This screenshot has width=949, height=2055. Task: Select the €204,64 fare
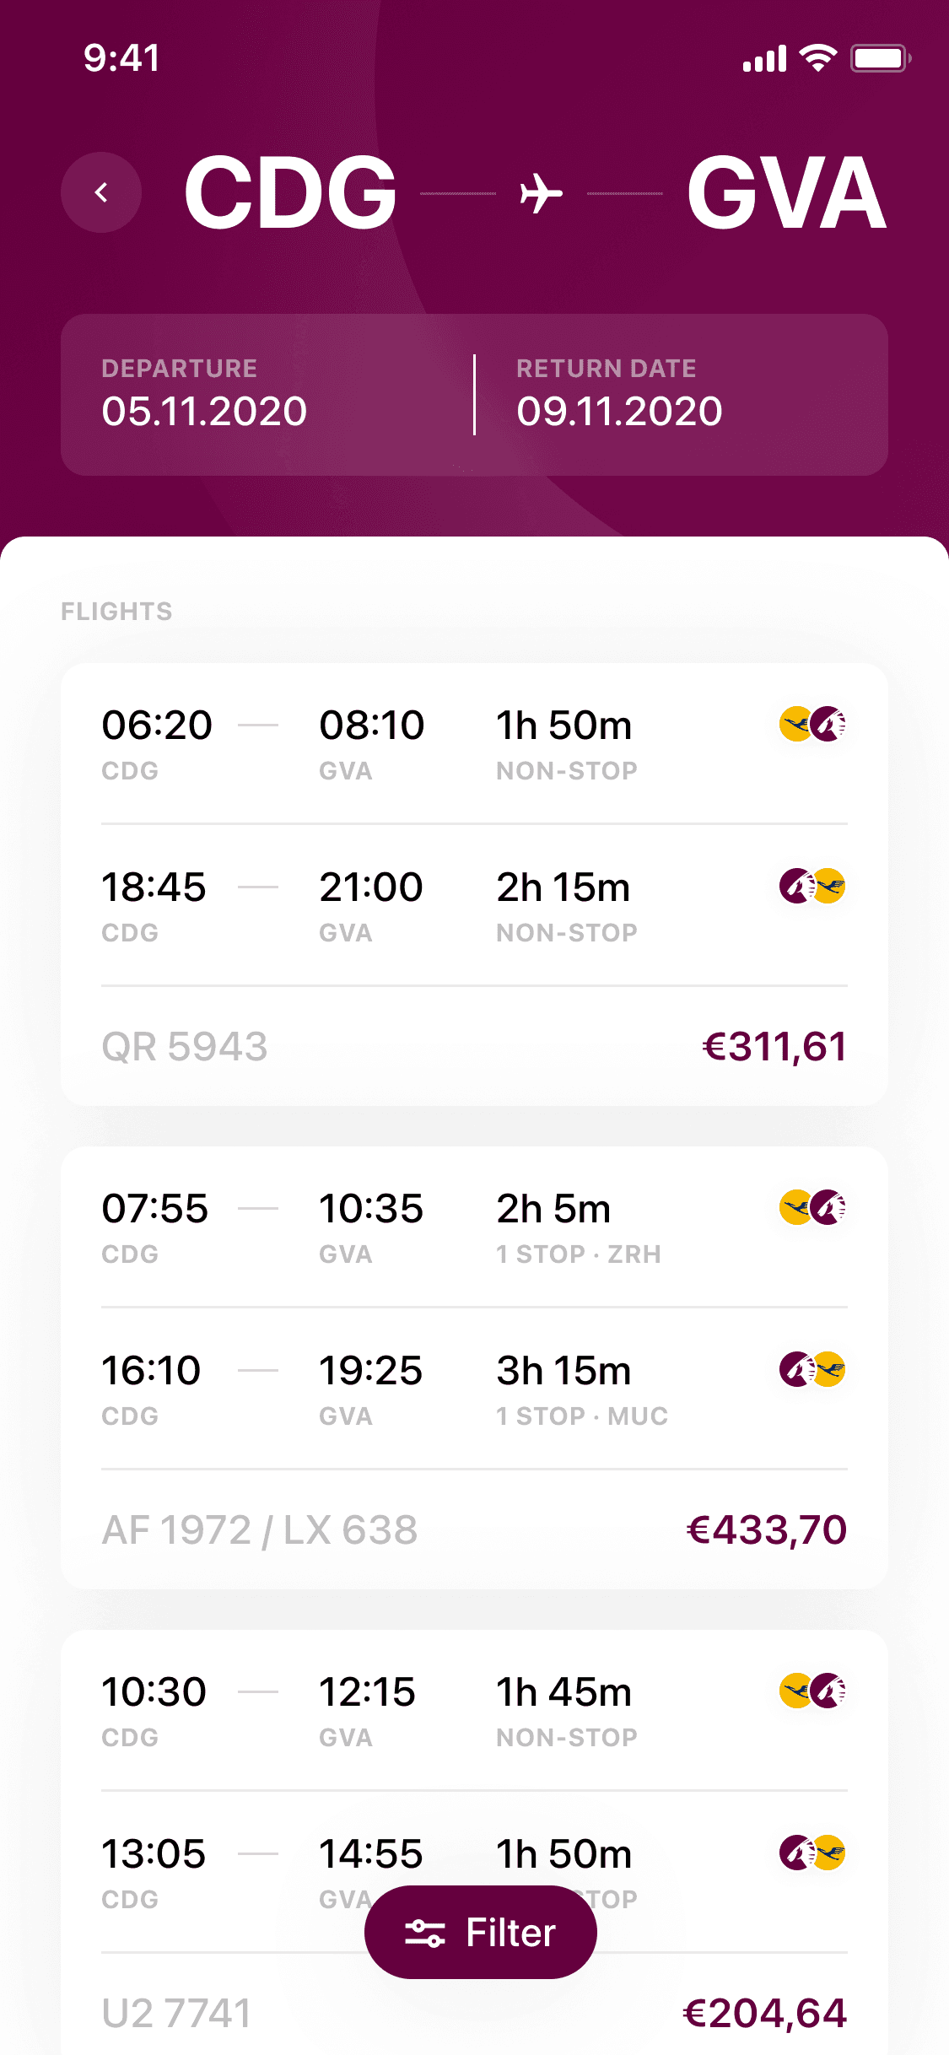pyautogui.click(x=764, y=2013)
